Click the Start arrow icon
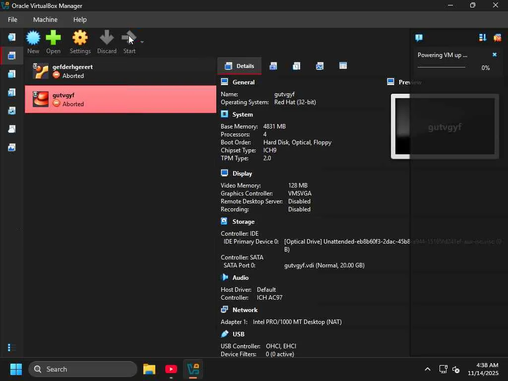 pos(129,38)
